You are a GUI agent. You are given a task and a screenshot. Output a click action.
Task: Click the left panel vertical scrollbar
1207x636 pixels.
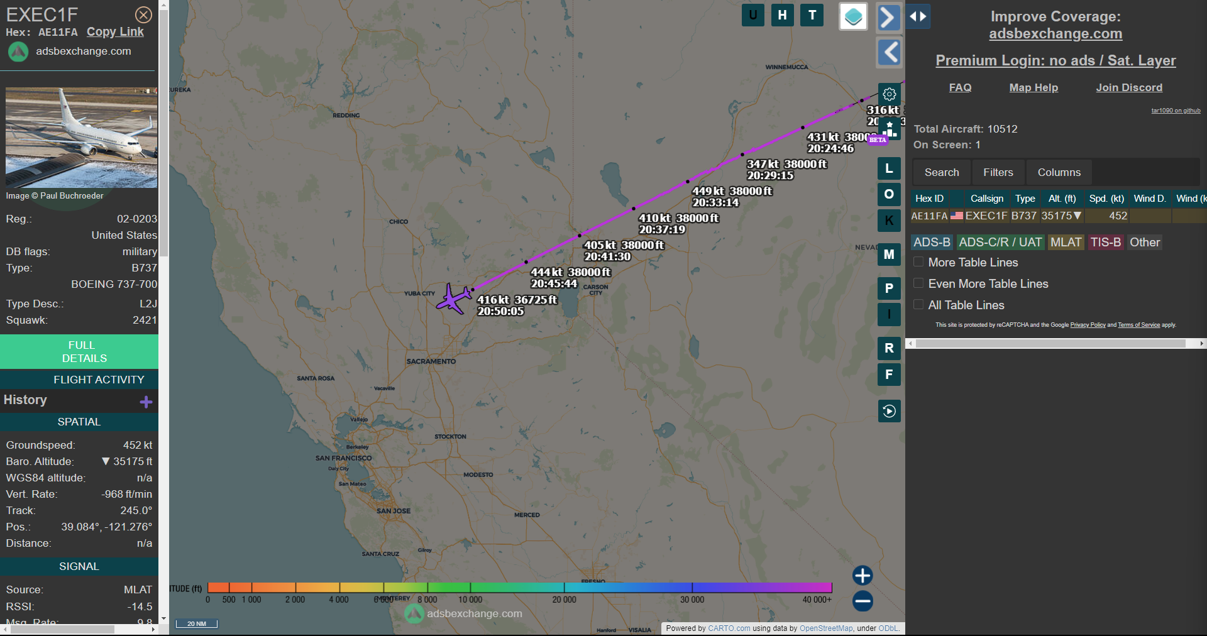point(163,132)
